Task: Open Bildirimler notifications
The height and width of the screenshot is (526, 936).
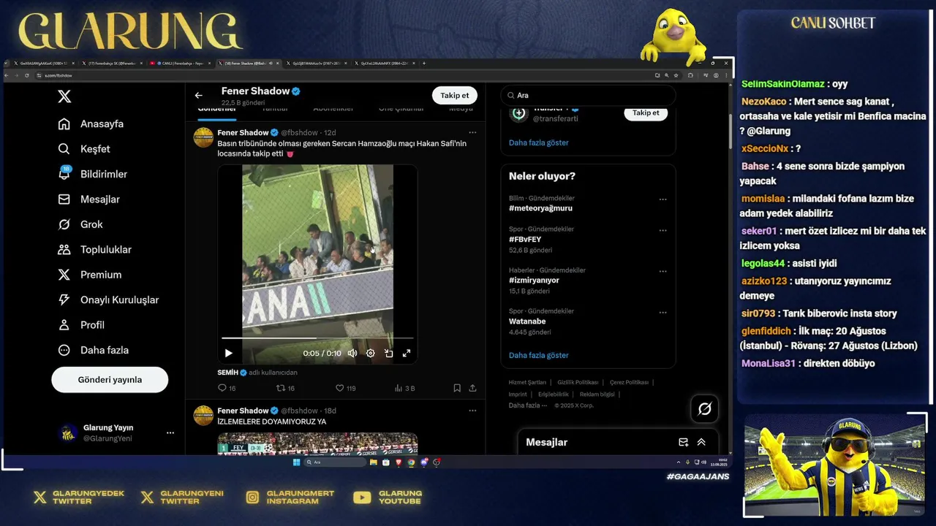Action: click(92, 174)
